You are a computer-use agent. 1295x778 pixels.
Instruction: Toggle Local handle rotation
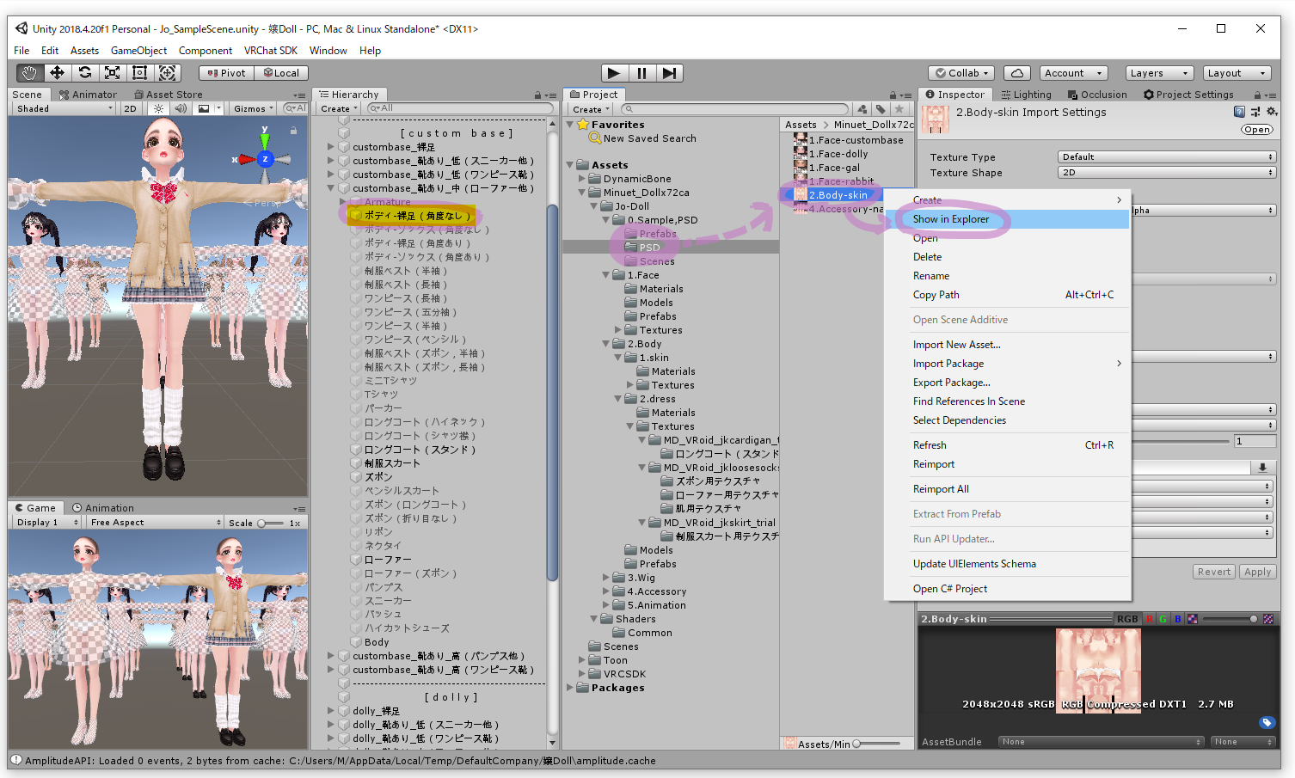281,73
